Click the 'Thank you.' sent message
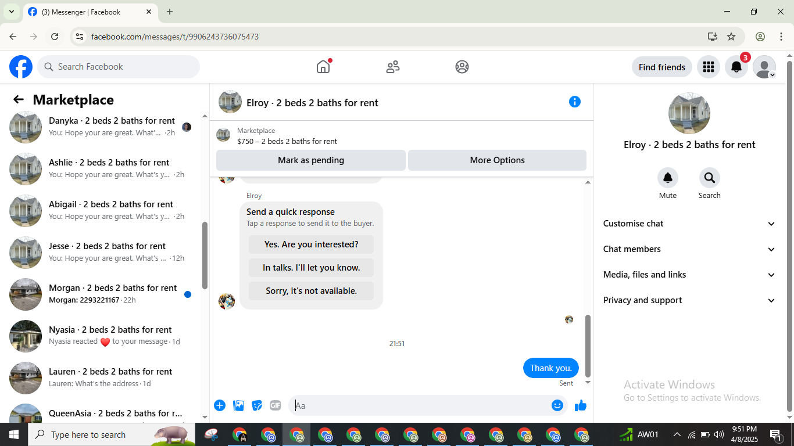 pyautogui.click(x=551, y=368)
